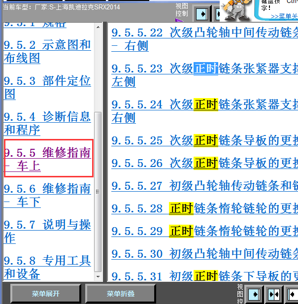Open 9.5.5.24 次级正时链条张紧器 右侧
The height and width of the screenshot is (304, 298).
tap(204, 111)
